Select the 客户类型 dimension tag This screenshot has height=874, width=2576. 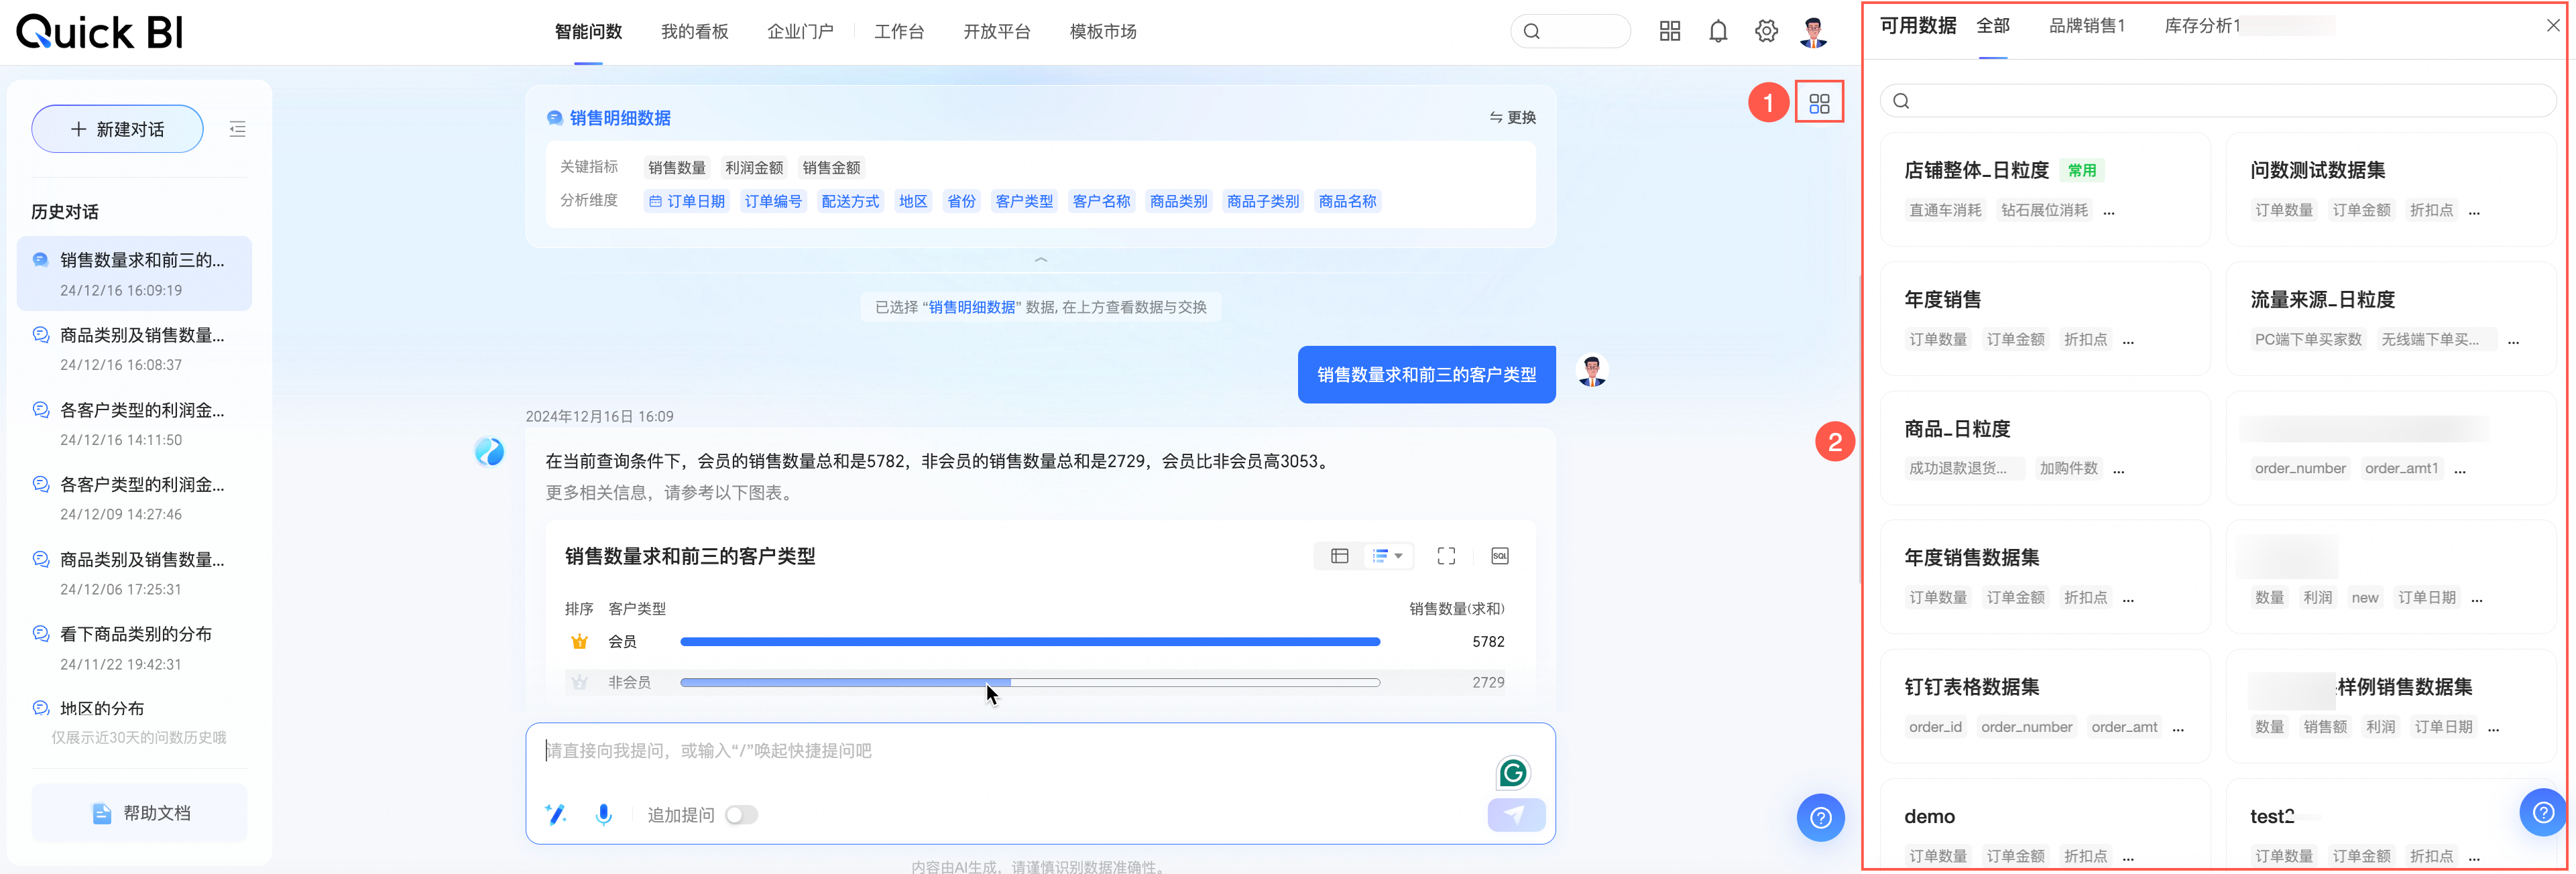pyautogui.click(x=1023, y=202)
